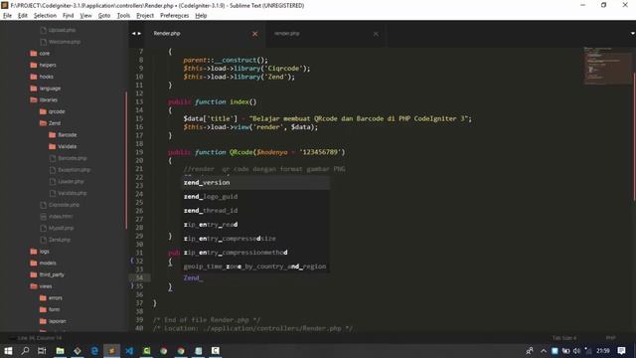Click the editor vertical scrollbar
The image size is (636, 358).
[634, 137]
